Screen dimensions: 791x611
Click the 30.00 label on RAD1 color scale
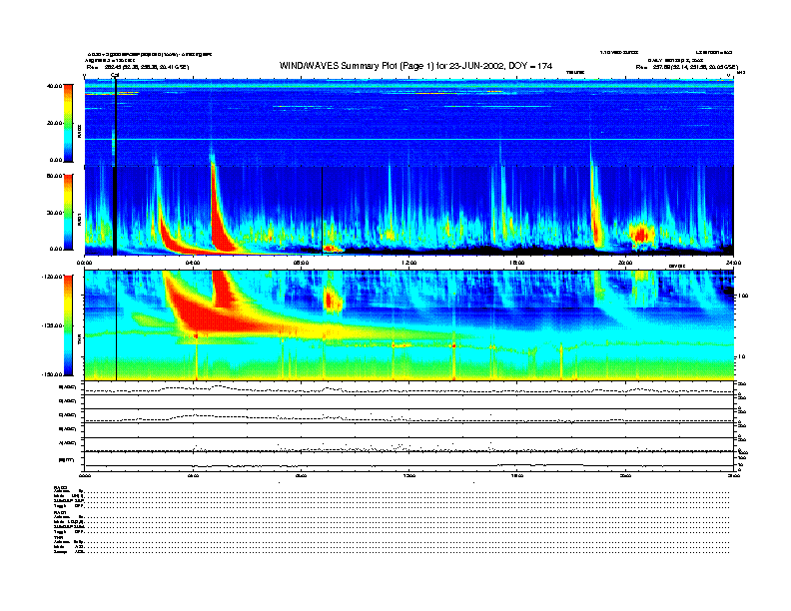coord(54,213)
